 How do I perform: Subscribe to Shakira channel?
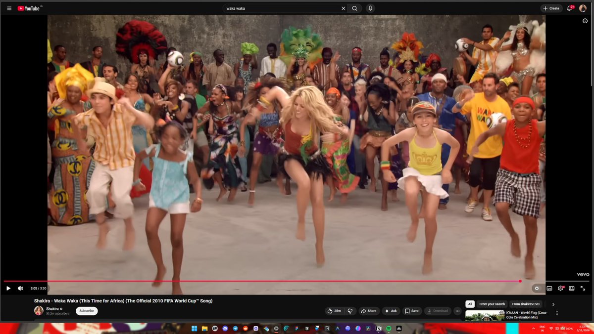tap(87, 311)
